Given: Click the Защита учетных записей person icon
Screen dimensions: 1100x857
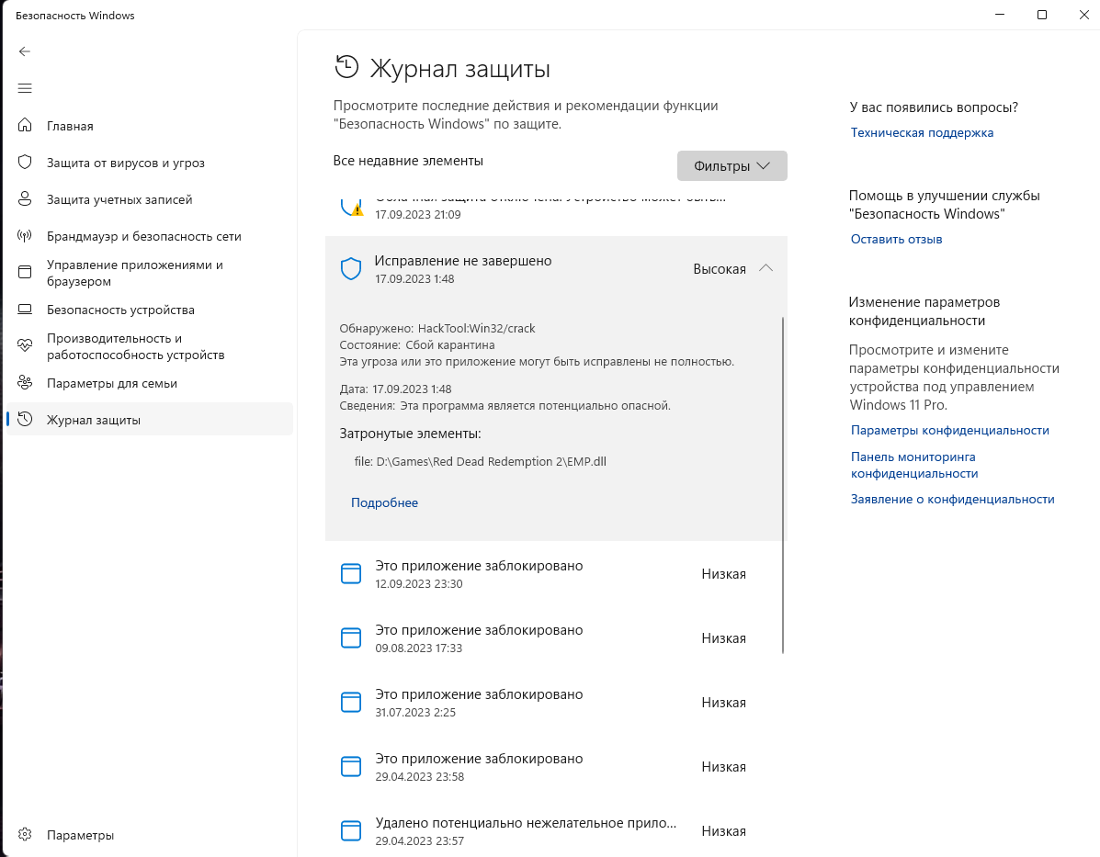Looking at the screenshot, I should [x=26, y=199].
